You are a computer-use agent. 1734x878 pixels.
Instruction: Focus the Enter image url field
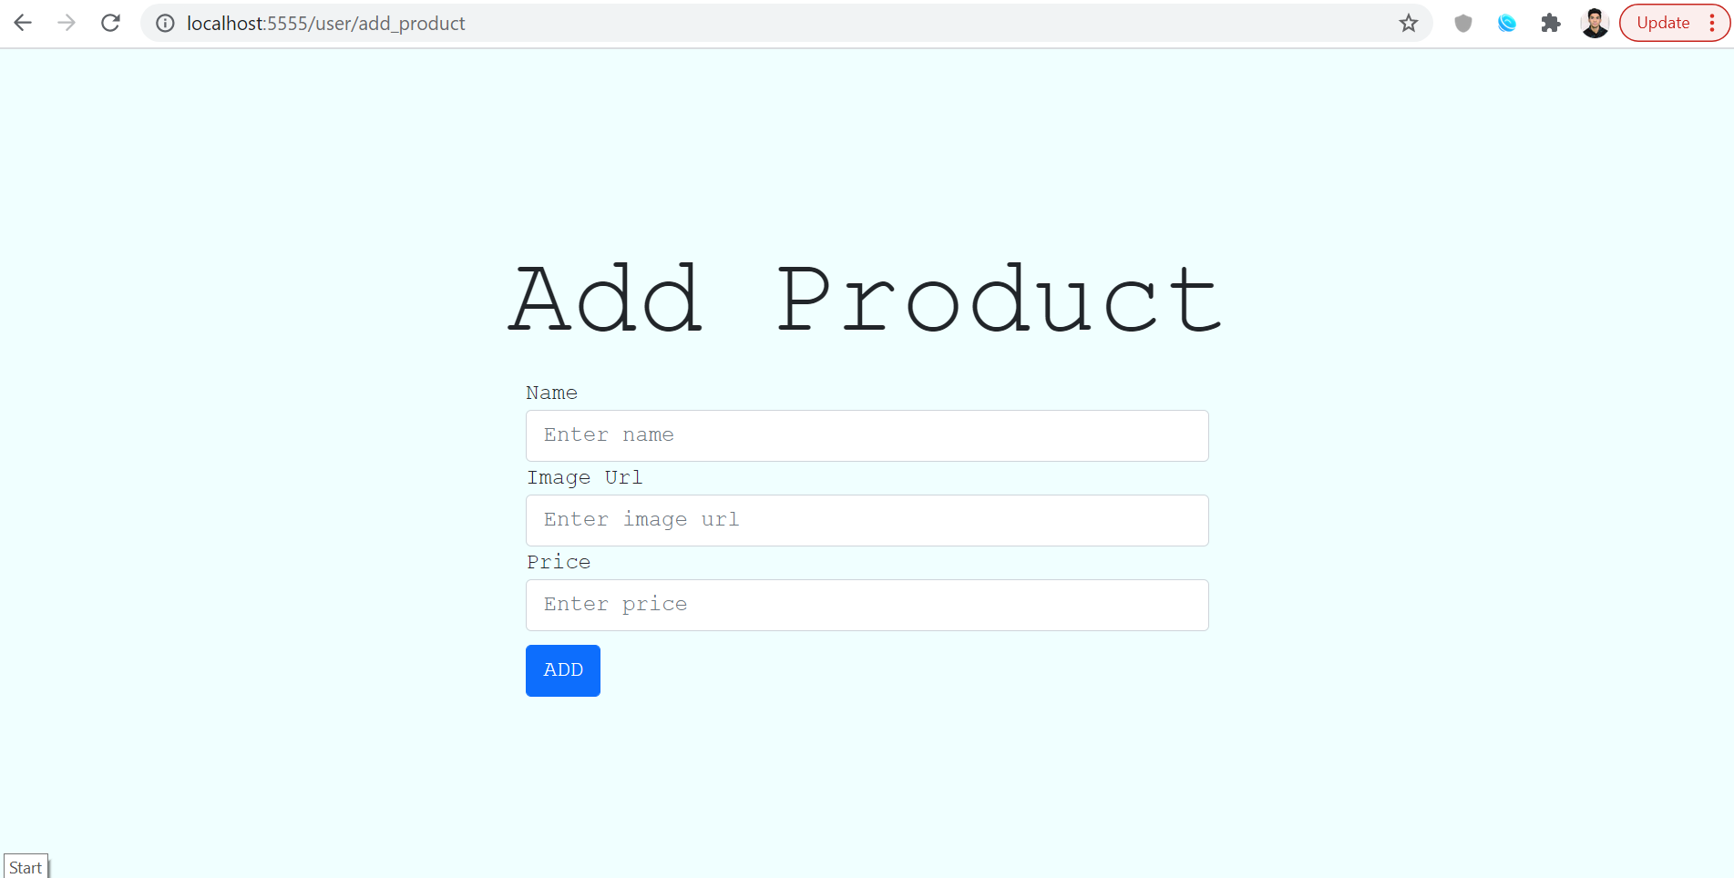coord(867,520)
